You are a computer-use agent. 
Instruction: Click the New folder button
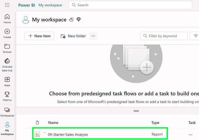click(73, 36)
